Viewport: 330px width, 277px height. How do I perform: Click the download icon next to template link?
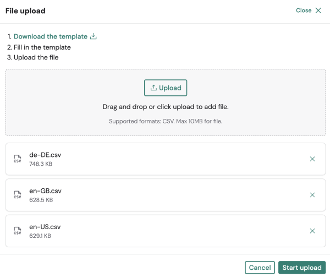(x=93, y=36)
